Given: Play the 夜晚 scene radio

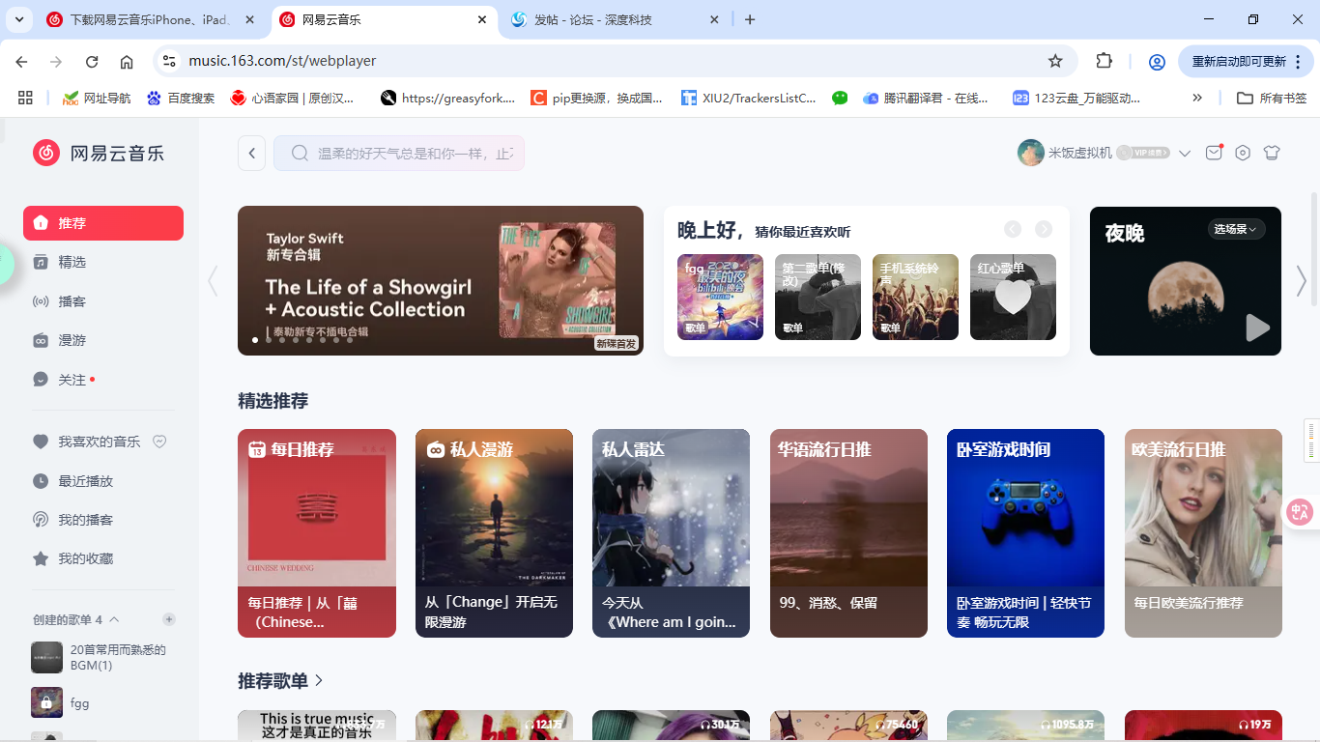Looking at the screenshot, I should [x=1257, y=328].
